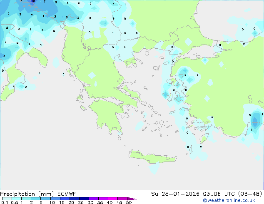Click the '10' legend scale label
264x204 pixels.
point(52,202)
